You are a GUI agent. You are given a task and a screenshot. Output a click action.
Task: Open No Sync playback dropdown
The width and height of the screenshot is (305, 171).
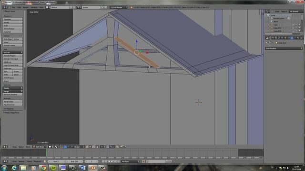click(x=130, y=161)
